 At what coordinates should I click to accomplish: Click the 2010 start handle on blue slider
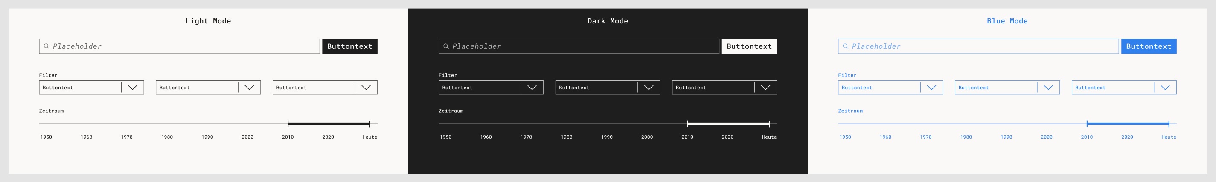(1087, 124)
